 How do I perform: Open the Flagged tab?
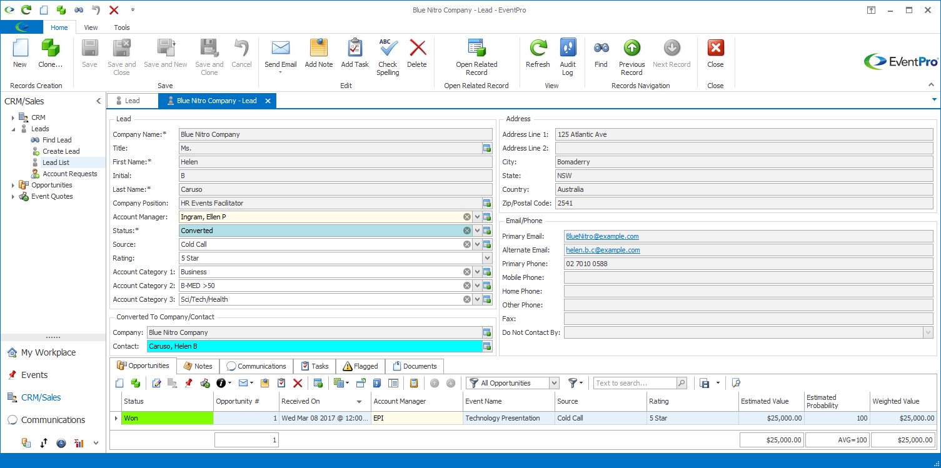361,366
